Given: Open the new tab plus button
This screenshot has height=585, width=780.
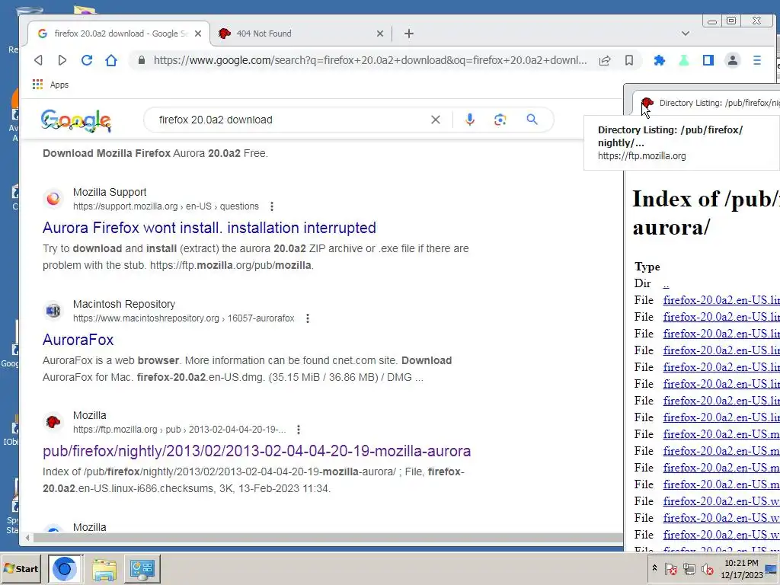Looking at the screenshot, I should [409, 34].
